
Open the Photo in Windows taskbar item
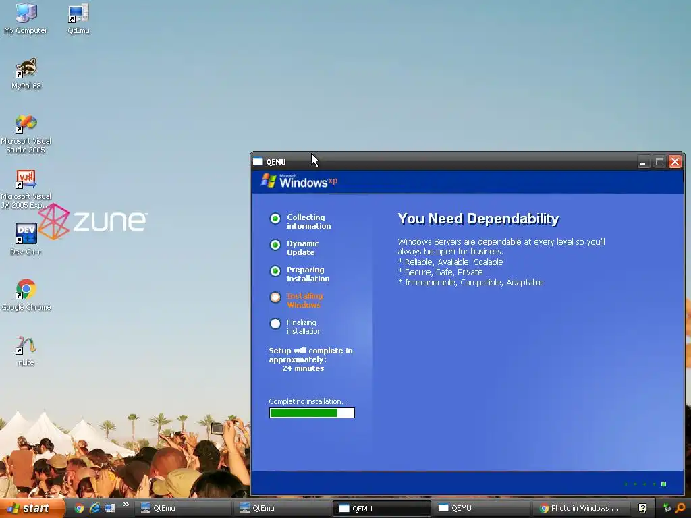(580, 509)
